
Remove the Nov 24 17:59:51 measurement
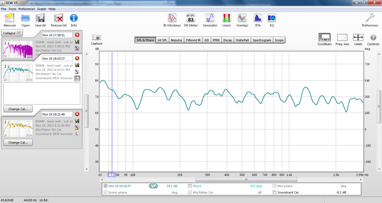pos(77,35)
